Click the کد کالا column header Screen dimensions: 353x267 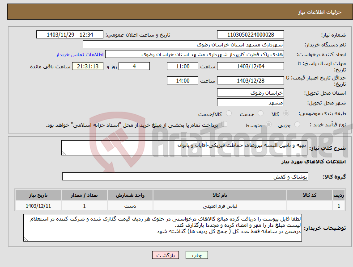310,195
